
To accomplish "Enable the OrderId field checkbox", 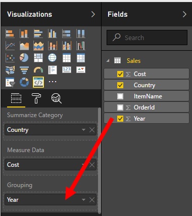I will (x=120, y=107).
